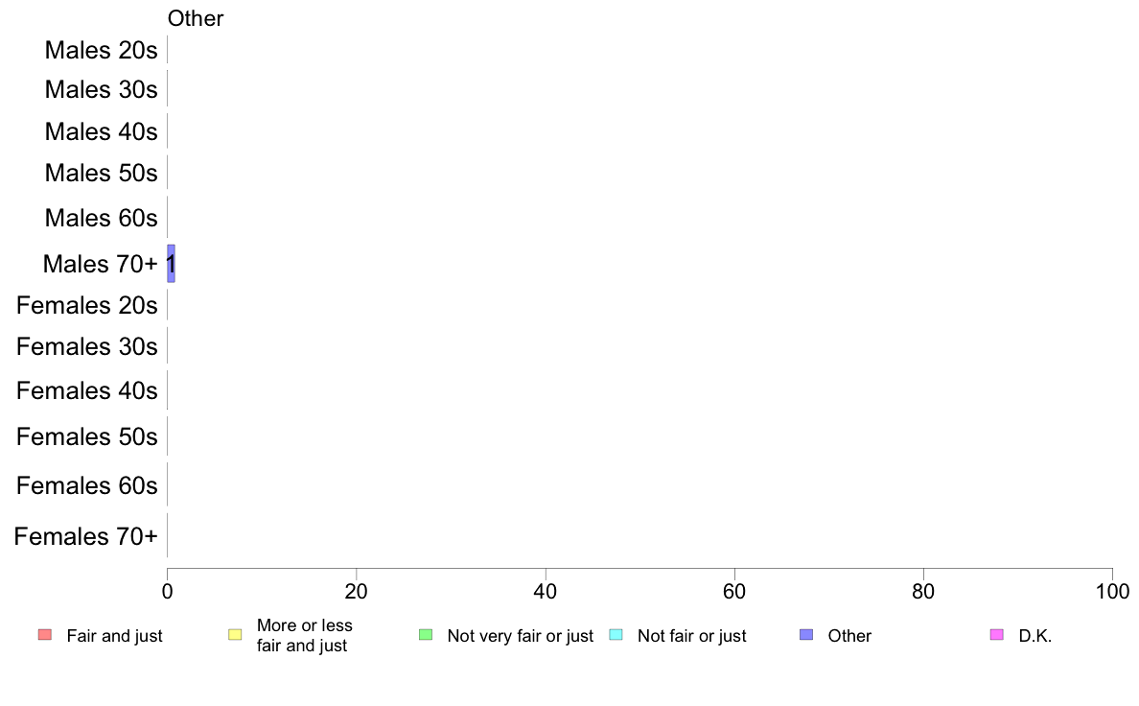Click the cyan Not fair or just swatch
Screen dimensions: 1139x706
point(616,635)
